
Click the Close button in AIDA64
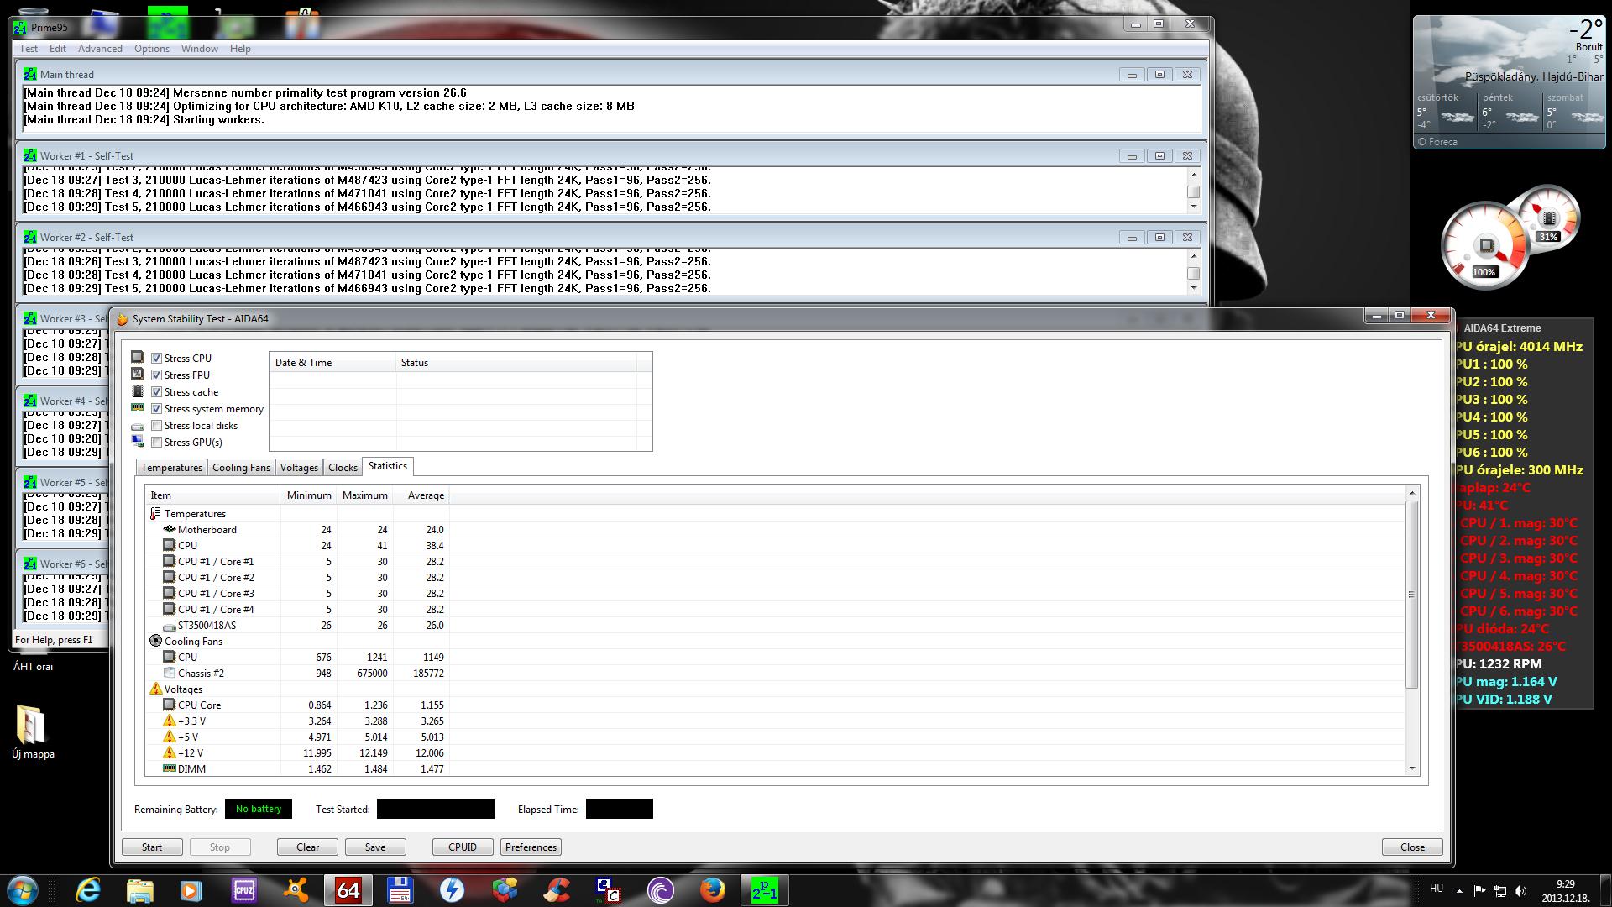pos(1412,847)
